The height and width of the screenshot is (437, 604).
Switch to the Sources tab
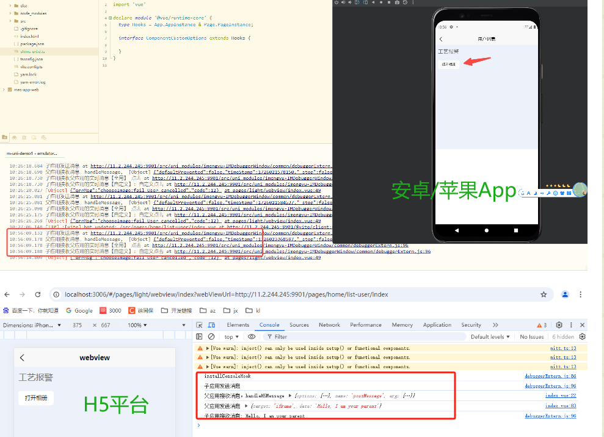coord(299,325)
